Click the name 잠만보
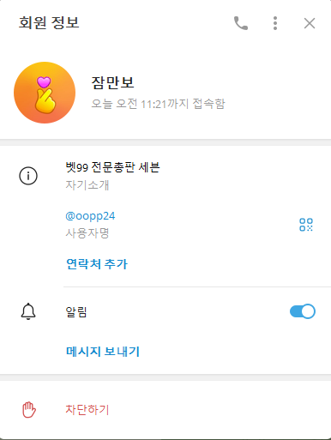331x440 pixels. pyautogui.click(x=112, y=82)
